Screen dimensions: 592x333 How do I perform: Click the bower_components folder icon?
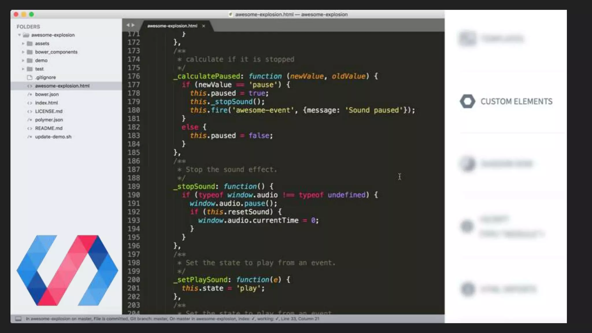point(29,52)
